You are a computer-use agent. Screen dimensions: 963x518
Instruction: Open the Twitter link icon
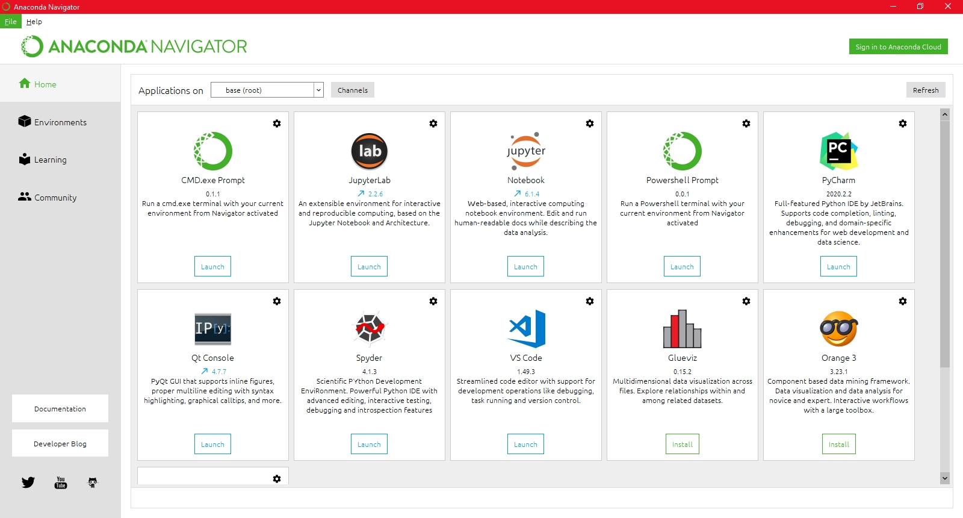point(28,482)
